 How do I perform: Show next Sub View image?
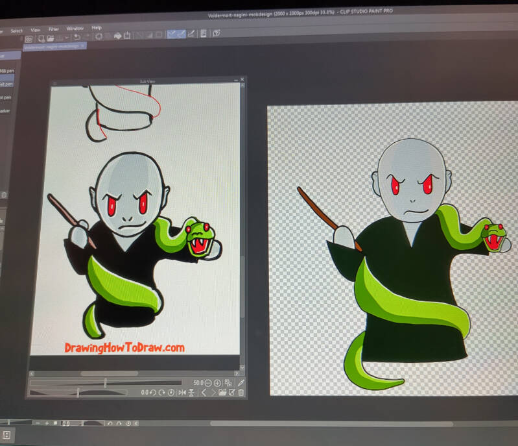tap(213, 393)
